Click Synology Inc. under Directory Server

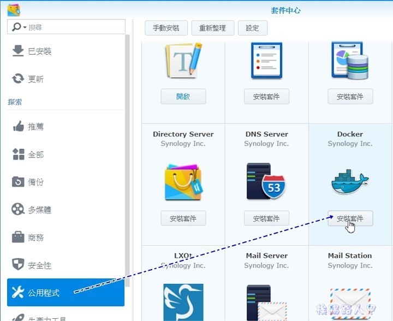click(x=183, y=144)
